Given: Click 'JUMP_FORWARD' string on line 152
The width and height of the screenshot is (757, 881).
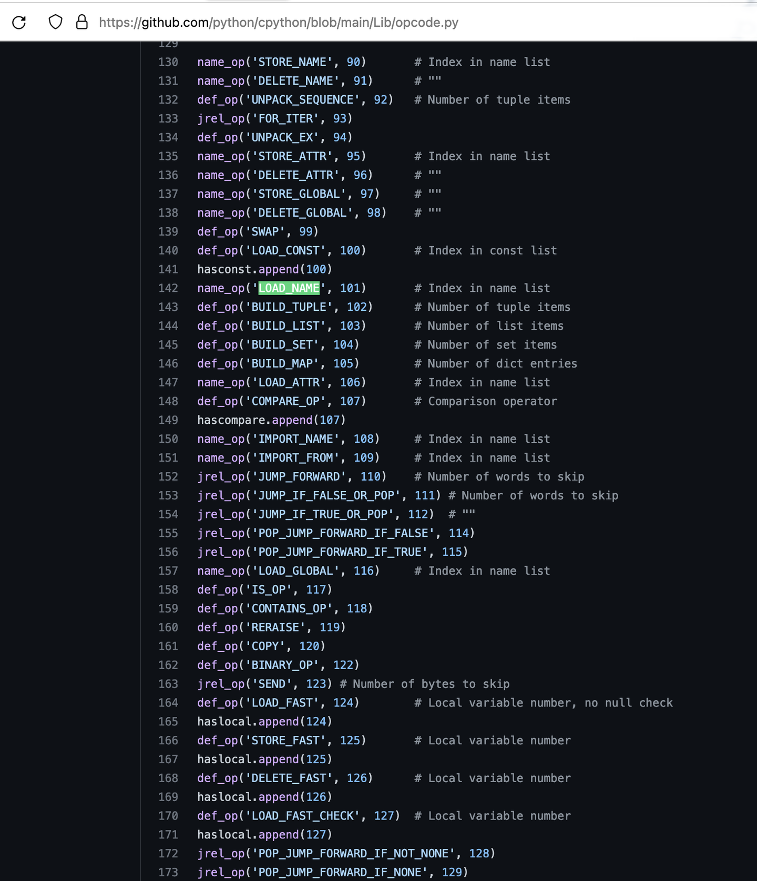Looking at the screenshot, I should (299, 477).
